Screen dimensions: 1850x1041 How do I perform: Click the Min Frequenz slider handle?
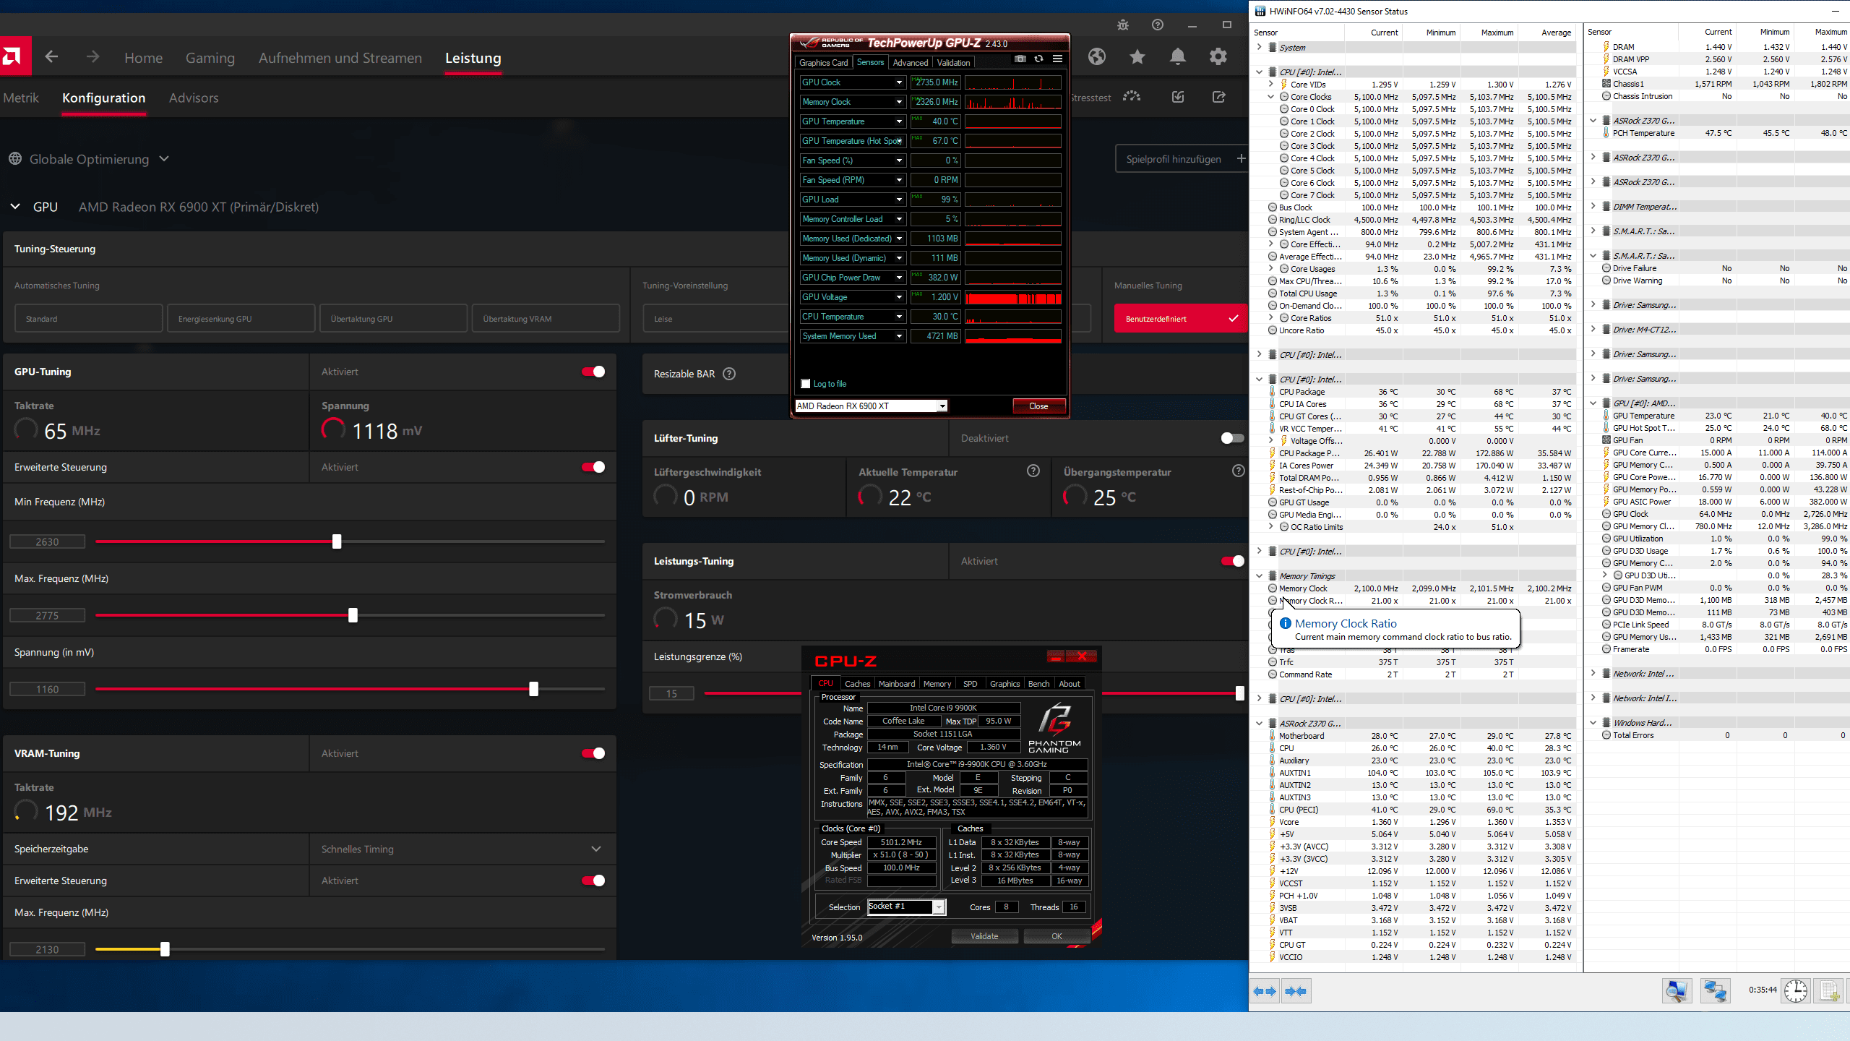click(337, 541)
